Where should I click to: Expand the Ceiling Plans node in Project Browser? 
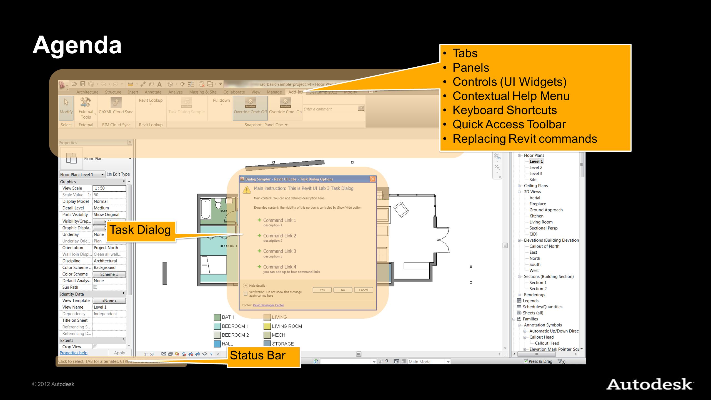coord(519,186)
